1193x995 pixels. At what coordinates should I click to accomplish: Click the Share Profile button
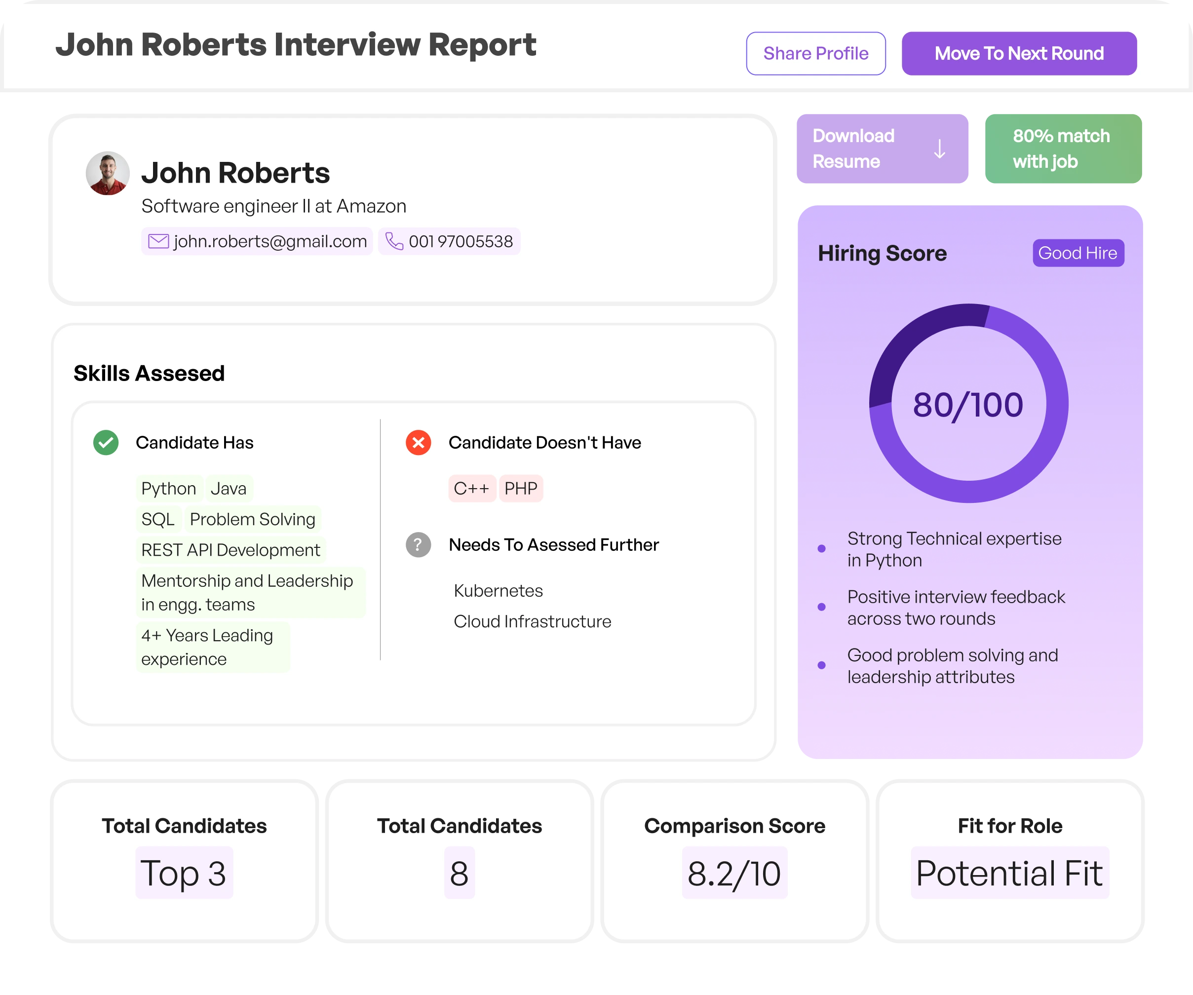point(815,53)
